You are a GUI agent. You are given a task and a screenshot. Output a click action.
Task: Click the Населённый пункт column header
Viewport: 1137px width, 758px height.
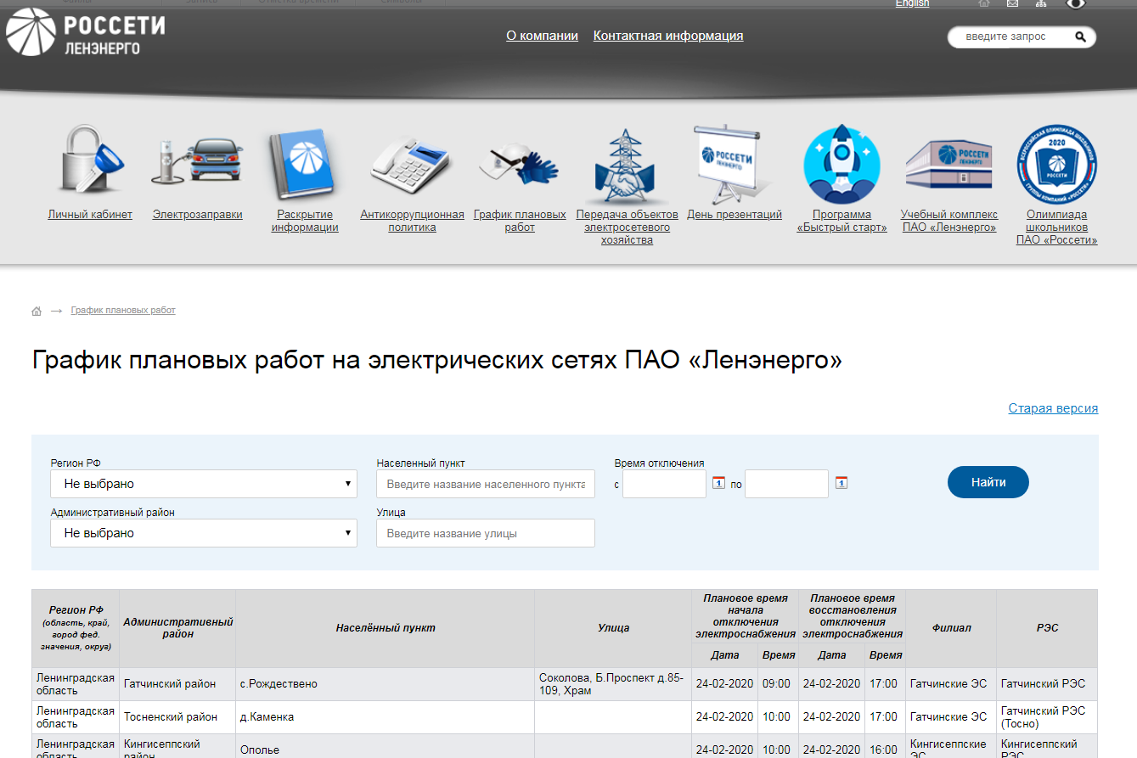386,628
